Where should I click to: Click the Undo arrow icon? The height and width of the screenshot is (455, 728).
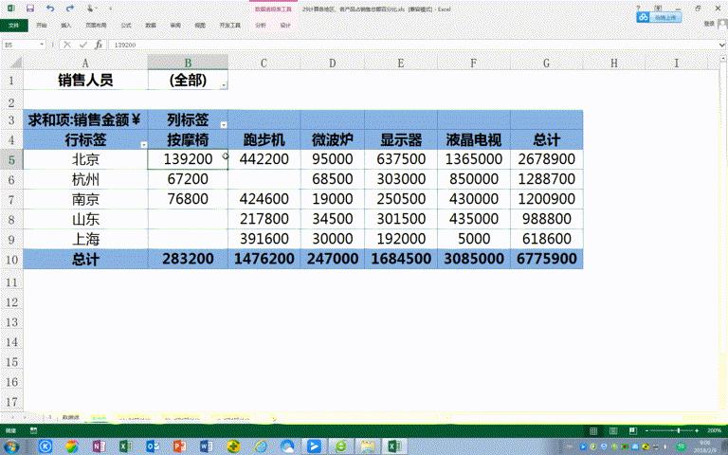(x=50, y=9)
